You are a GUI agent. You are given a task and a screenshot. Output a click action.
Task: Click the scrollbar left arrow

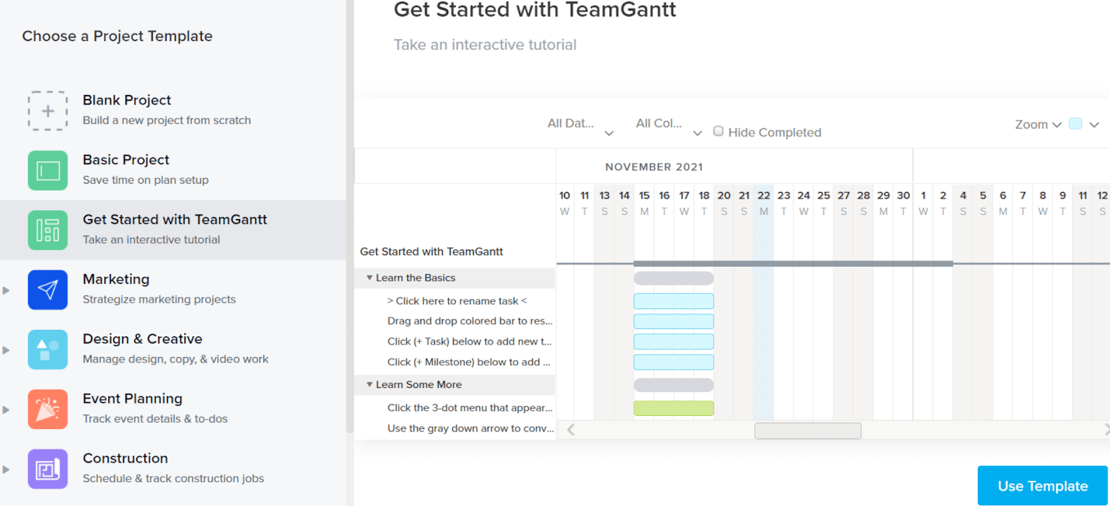click(571, 430)
